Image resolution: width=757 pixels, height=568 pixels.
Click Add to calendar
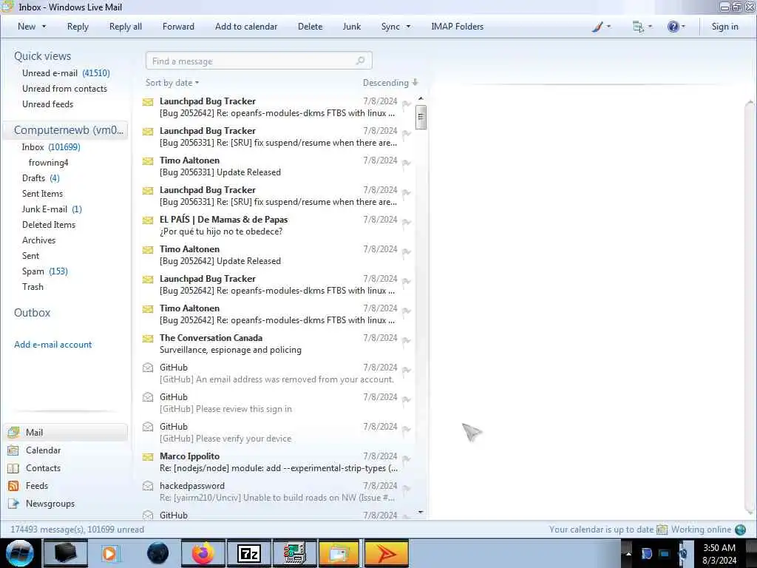pos(246,27)
